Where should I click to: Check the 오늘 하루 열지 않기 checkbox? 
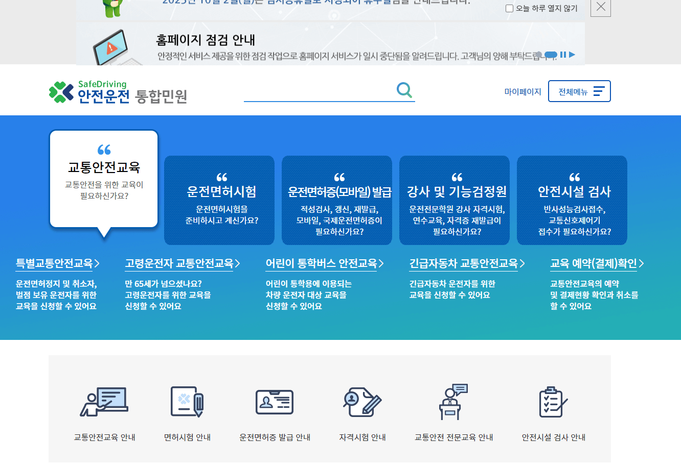tap(509, 8)
